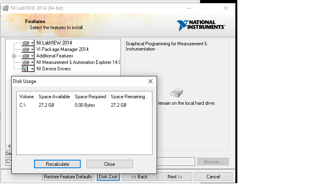
Task: Click the scroll-left arrow of feature tree
Action: click(x=9, y=146)
